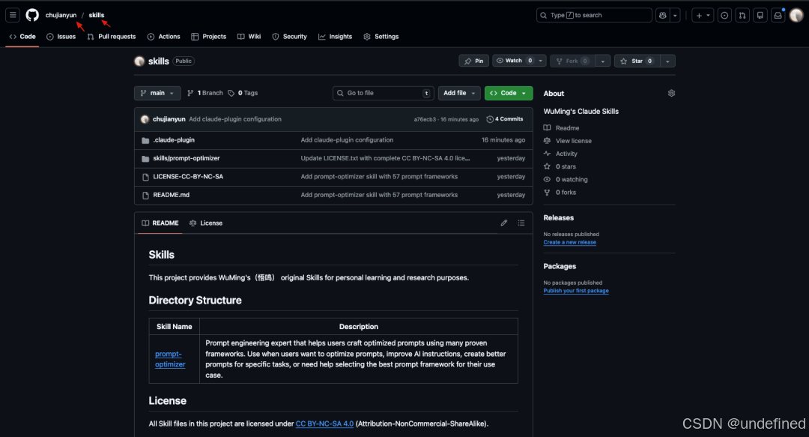Open repositories icon in top header
809x437 pixels.
(x=760, y=16)
